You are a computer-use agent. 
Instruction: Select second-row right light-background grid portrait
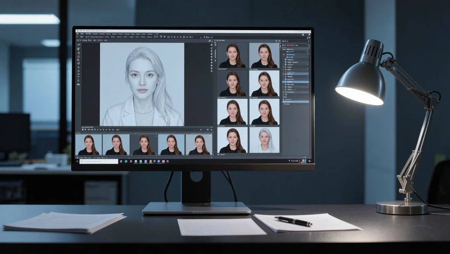[x=264, y=83]
